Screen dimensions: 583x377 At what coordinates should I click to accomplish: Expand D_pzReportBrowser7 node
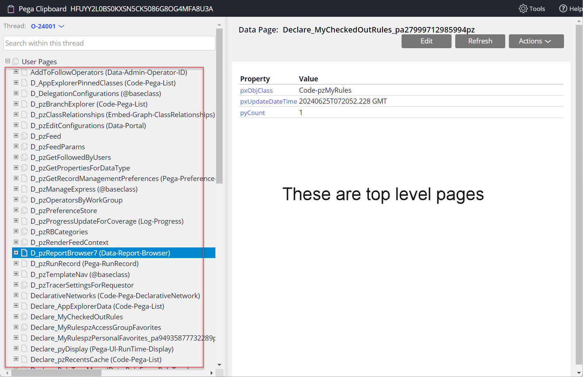(x=16, y=253)
